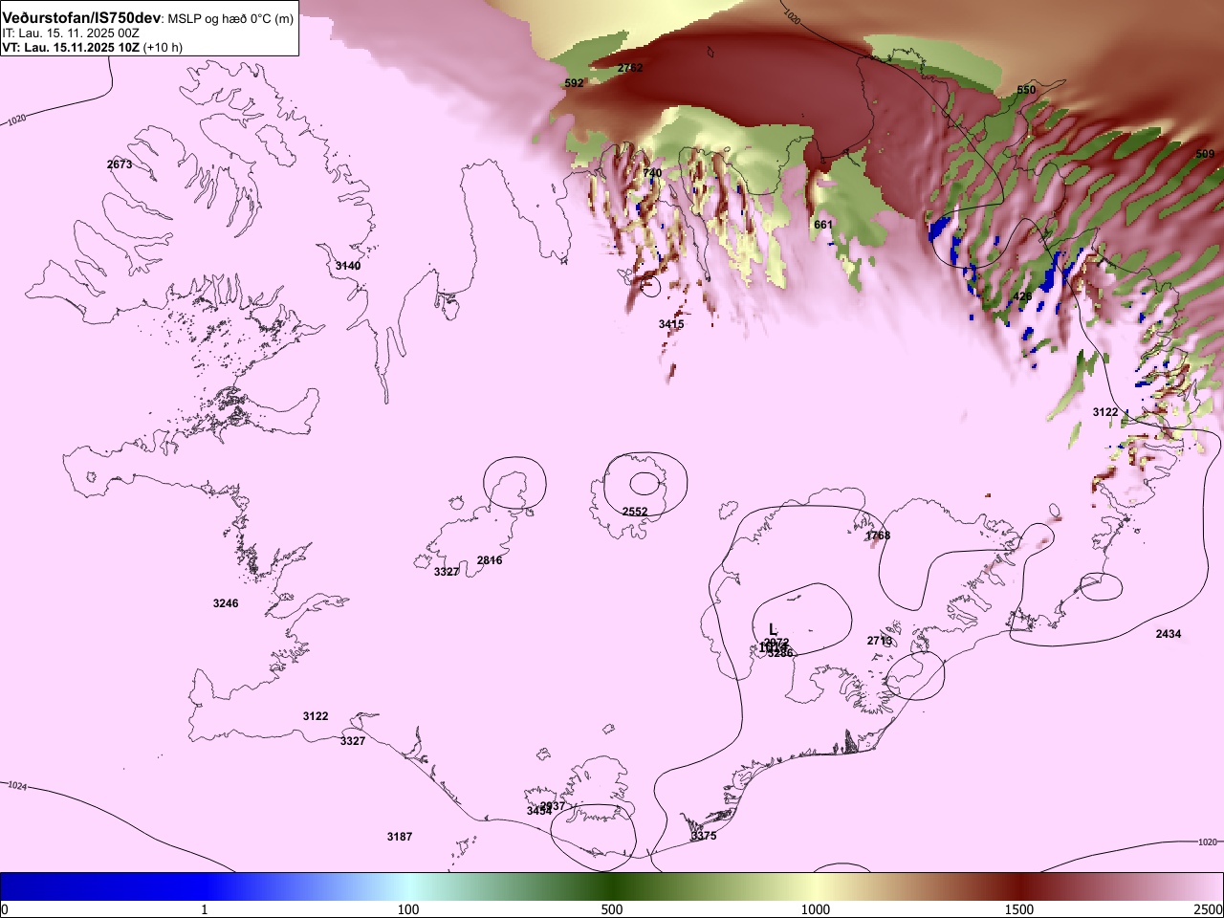Click the title 'Veðurstofan/IS750dev' in the header
Image resolution: width=1224 pixels, height=918 pixels.
pos(82,18)
